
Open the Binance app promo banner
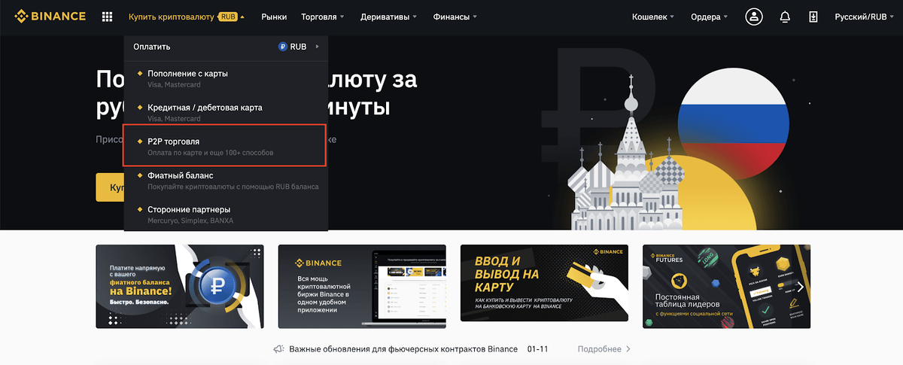(x=362, y=287)
